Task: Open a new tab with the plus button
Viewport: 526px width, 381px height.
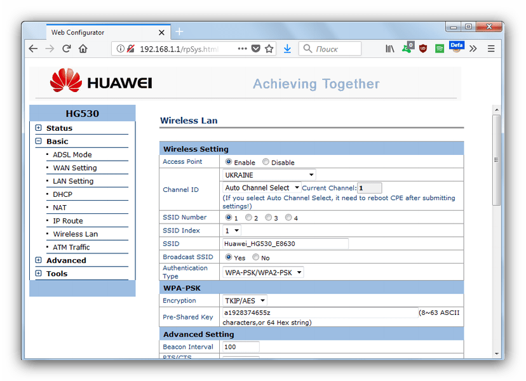Action: 180,32
